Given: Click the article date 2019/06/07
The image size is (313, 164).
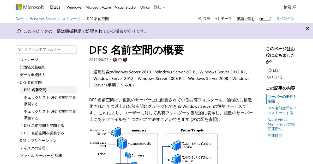Looking at the screenshot, I should 99,60.
